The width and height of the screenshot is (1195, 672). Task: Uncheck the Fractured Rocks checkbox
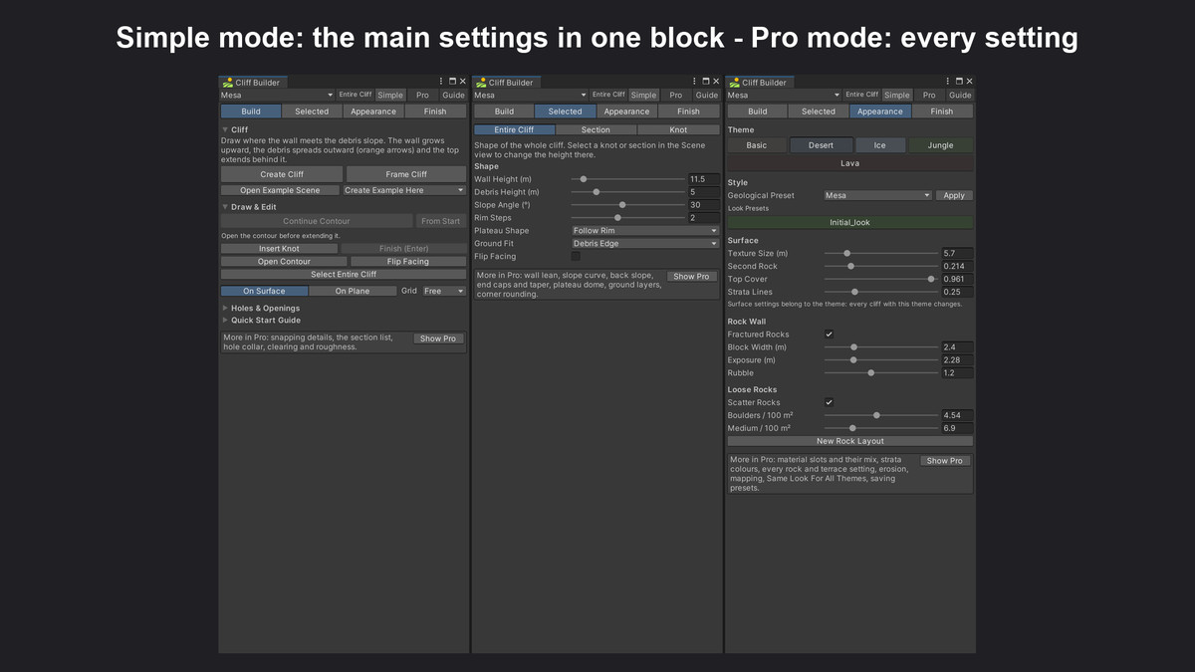click(x=829, y=335)
